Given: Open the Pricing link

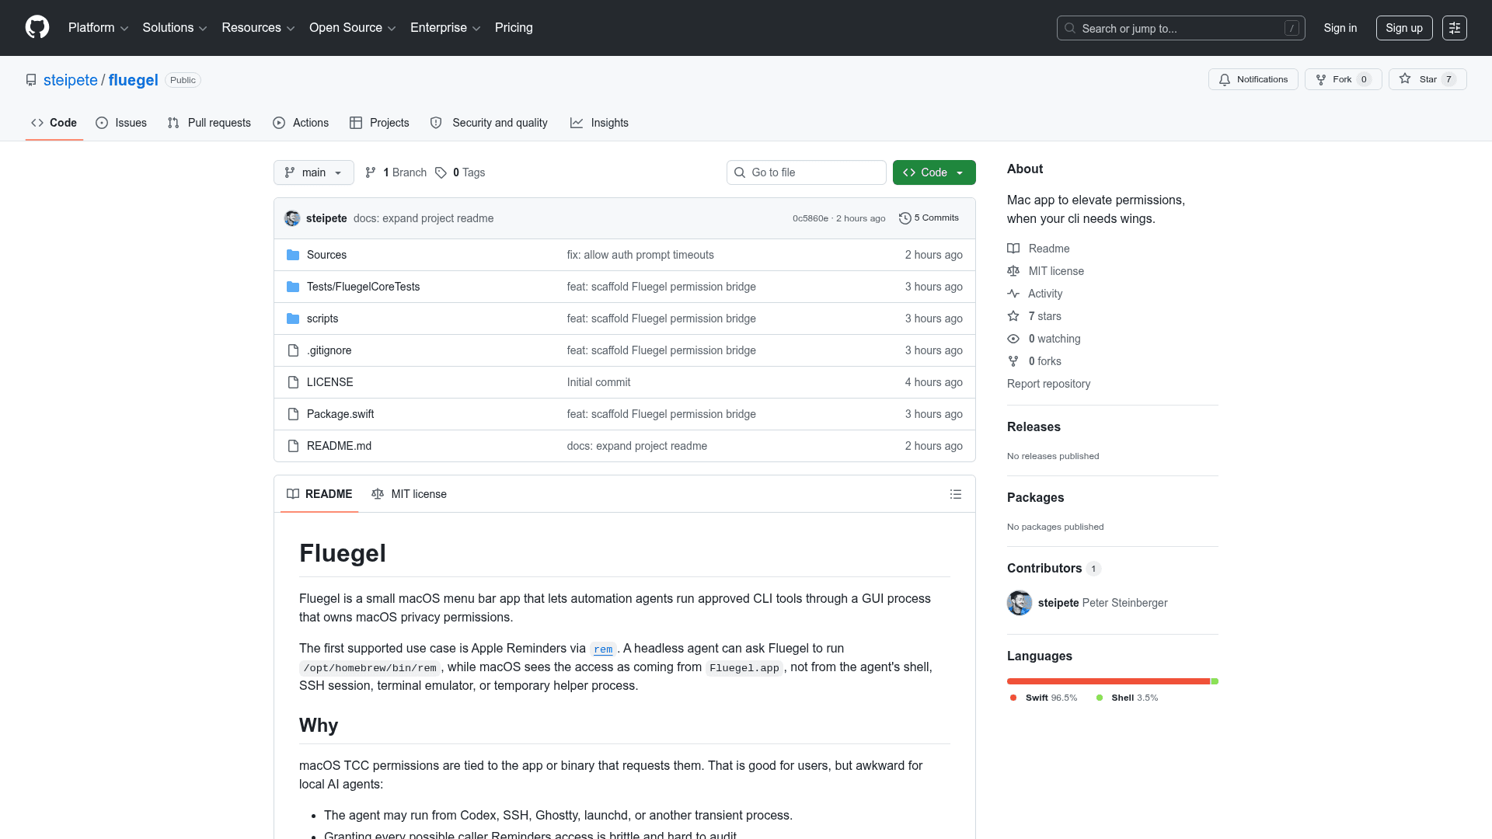Looking at the screenshot, I should coord(514,28).
